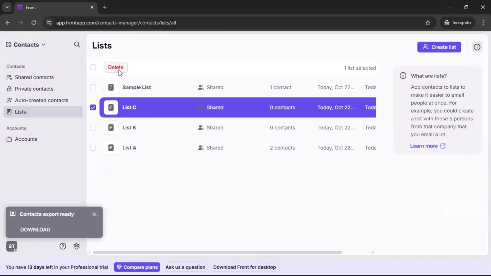
Task: Select Shared contacts in the sidebar
Action: (x=34, y=77)
